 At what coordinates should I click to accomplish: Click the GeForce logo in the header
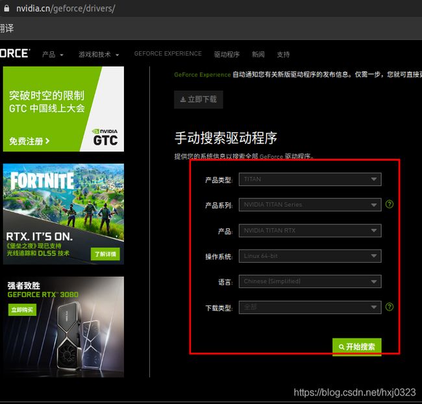pos(15,53)
